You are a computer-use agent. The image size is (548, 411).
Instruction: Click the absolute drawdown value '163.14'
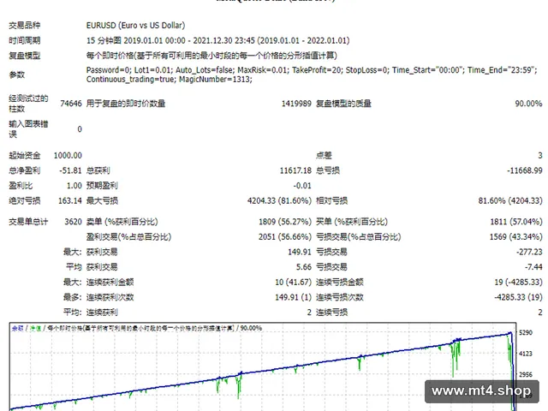[70, 201]
